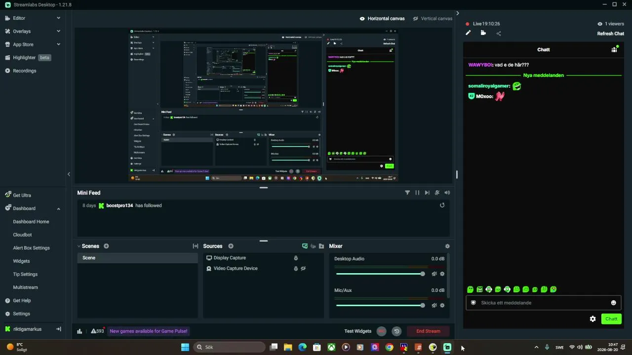
Task: Lock the Display Capture source
Action: pyautogui.click(x=296, y=258)
